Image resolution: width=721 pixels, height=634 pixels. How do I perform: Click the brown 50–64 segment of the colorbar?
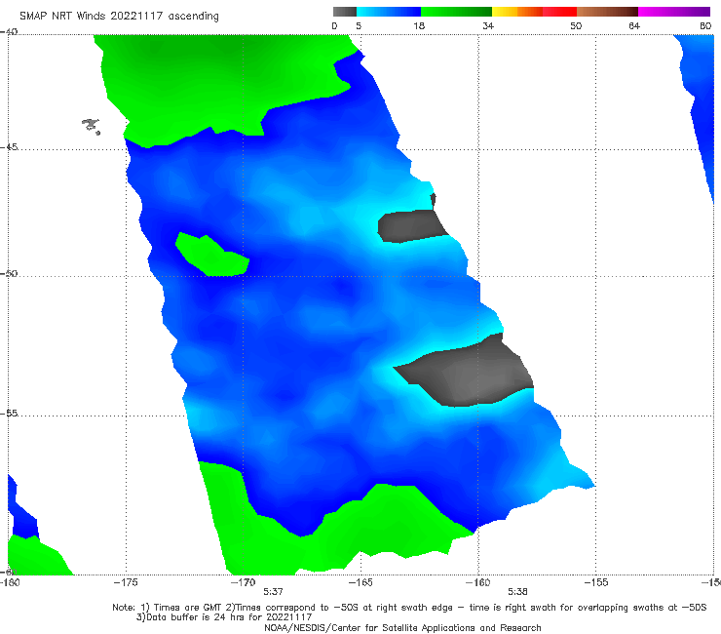607,12
